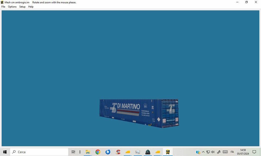
Task: Open network settings from the tray
Action: (208, 152)
